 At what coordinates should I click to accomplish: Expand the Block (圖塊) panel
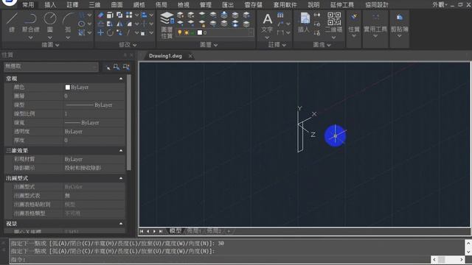[322, 45]
